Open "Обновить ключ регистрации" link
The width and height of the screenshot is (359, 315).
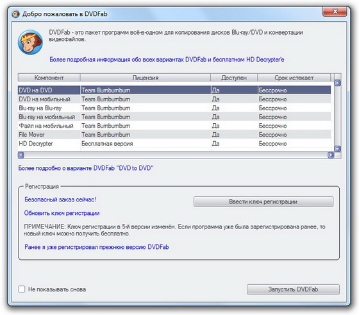pyautogui.click(x=62, y=213)
